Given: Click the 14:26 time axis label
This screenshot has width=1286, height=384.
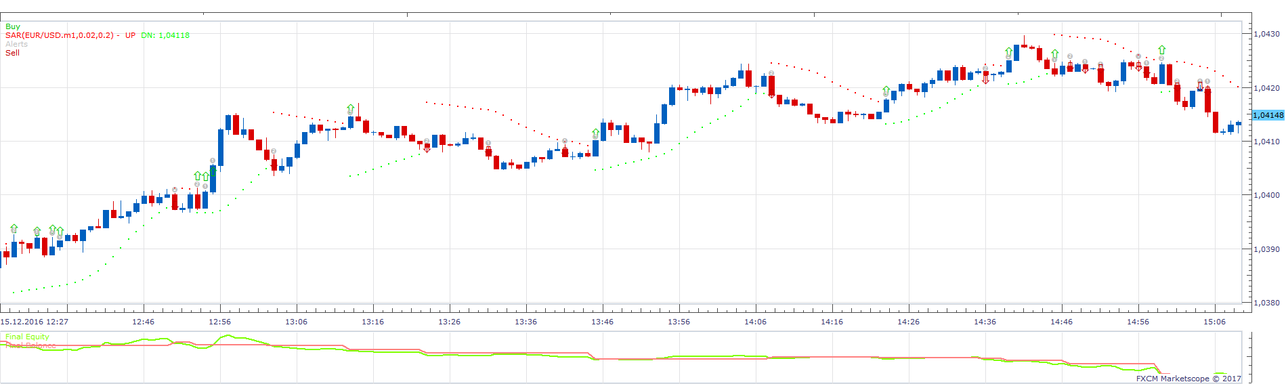Looking at the screenshot, I should click(x=909, y=322).
